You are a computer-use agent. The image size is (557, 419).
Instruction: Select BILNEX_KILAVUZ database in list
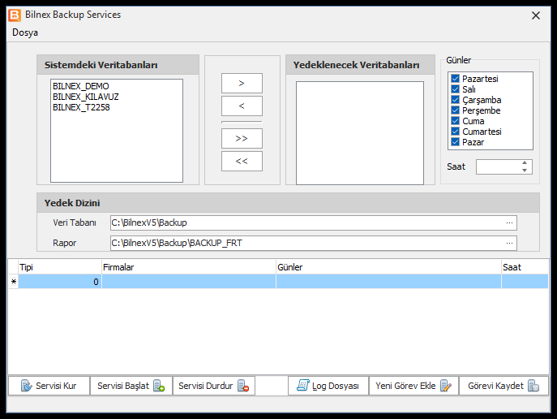86,97
